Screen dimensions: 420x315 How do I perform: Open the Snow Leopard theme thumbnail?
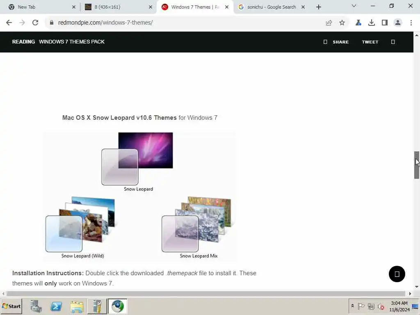tap(137, 159)
